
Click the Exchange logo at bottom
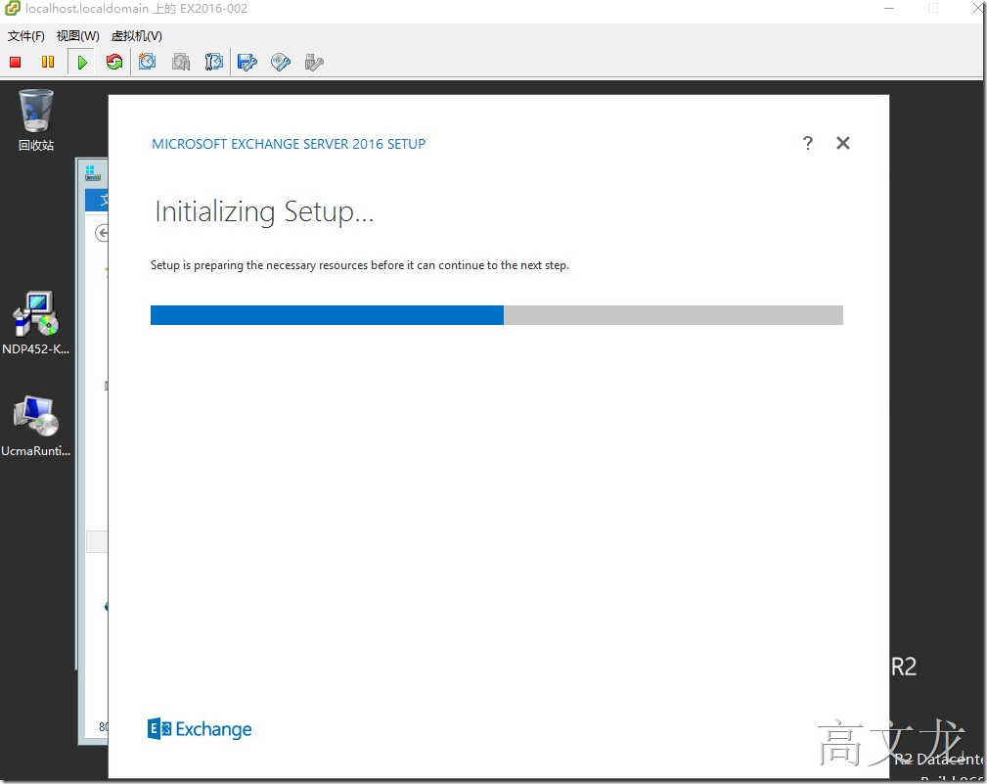(x=200, y=728)
